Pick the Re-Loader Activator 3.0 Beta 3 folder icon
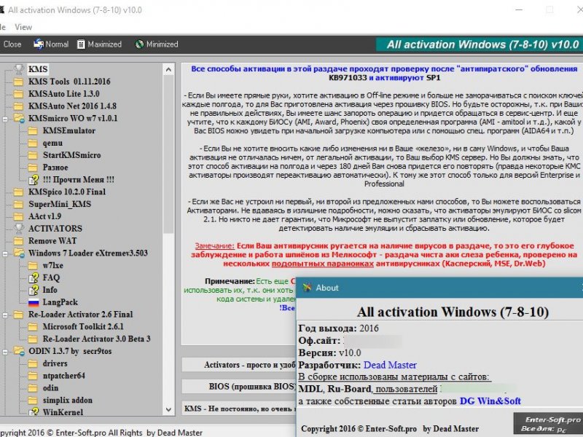This screenshot has height=437, width=583. pyautogui.click(x=33, y=339)
